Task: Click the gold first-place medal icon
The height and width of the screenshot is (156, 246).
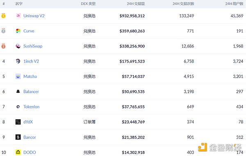Action: pos(3,16)
